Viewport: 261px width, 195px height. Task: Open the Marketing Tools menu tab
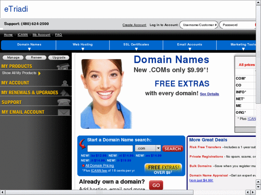point(236,45)
